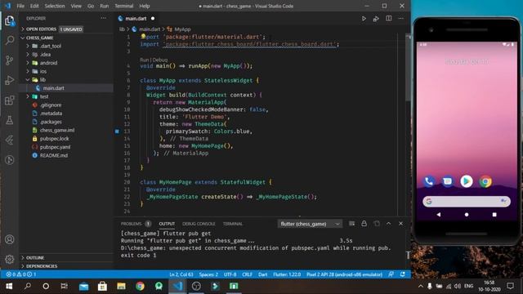This screenshot has width=523, height=294.
Task: Tap the Phone app in the emulator
Action: point(428,181)
